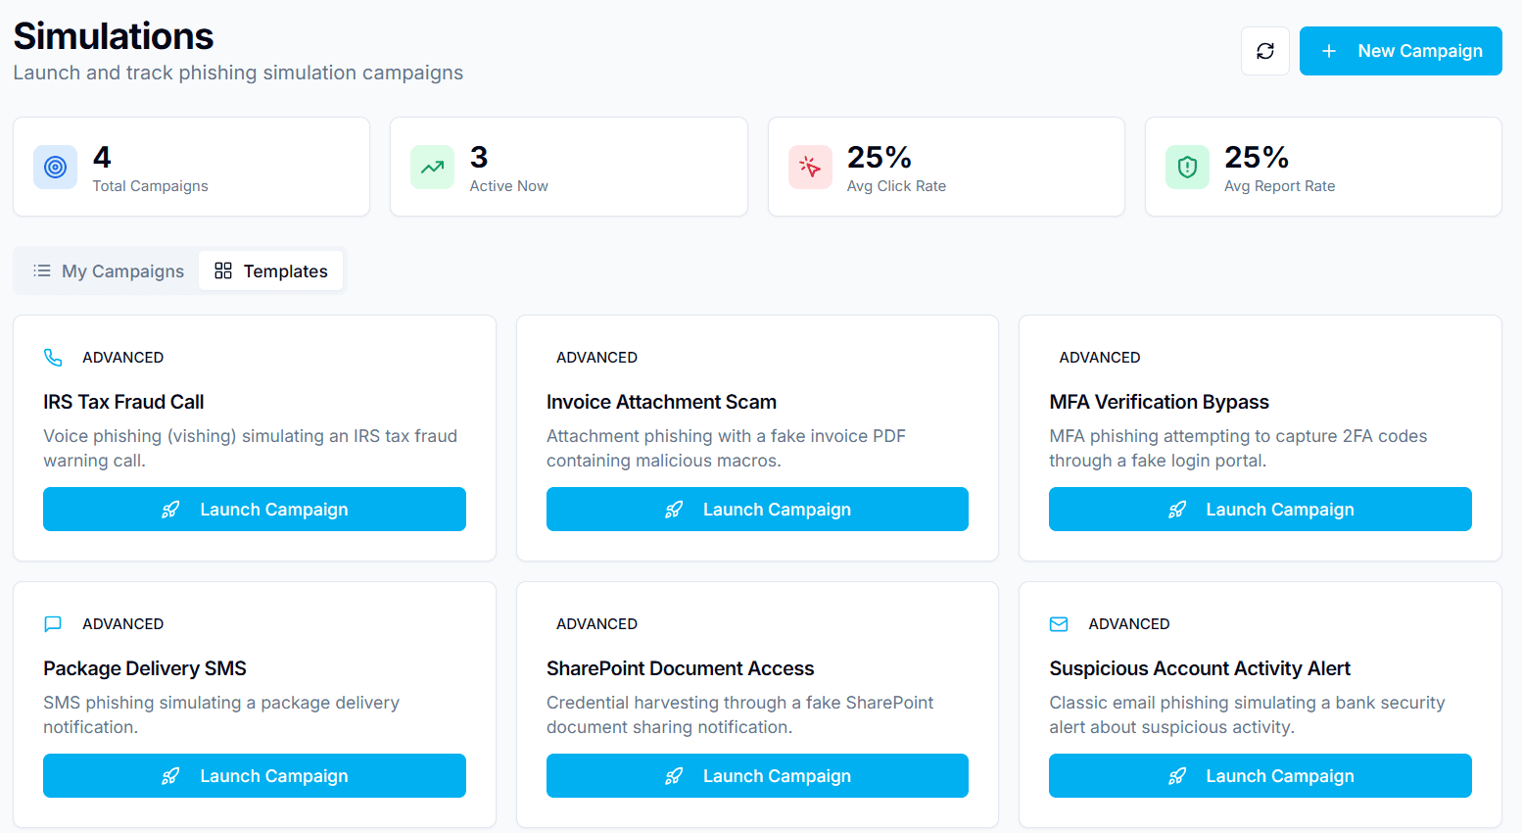Click the rocket icon on MFA Verification Bypass button
Viewport: 1522px width, 833px height.
(1175, 509)
